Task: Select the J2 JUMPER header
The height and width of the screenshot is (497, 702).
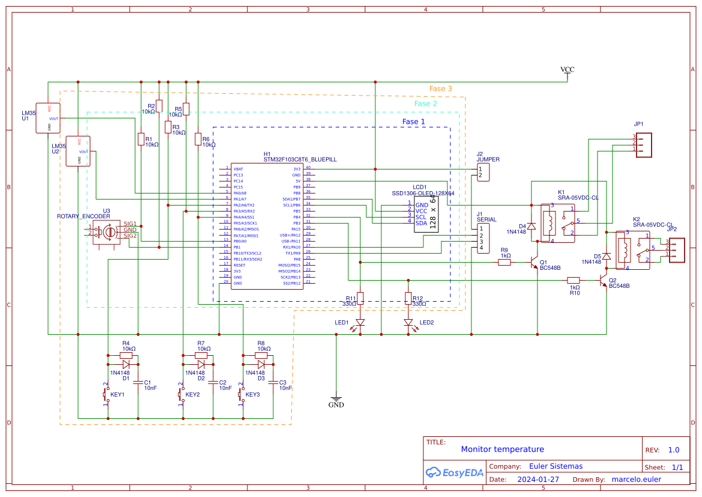Action: 483,172
